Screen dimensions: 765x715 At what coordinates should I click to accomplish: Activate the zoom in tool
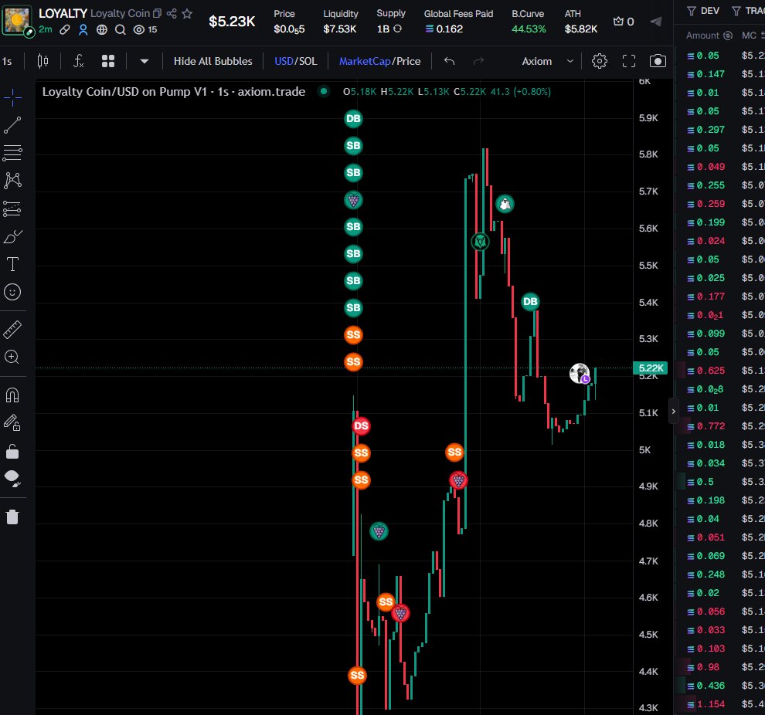coord(12,357)
